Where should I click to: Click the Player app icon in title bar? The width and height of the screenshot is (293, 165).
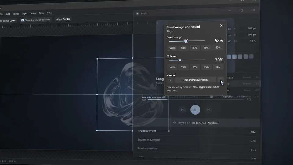pyautogui.click(x=137, y=13)
